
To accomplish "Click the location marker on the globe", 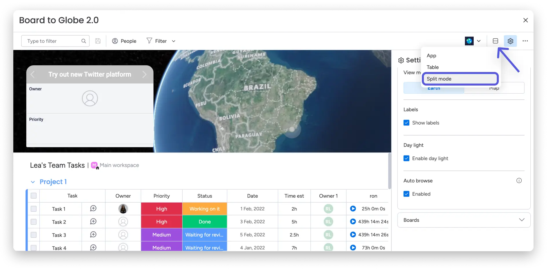I will (292, 129).
